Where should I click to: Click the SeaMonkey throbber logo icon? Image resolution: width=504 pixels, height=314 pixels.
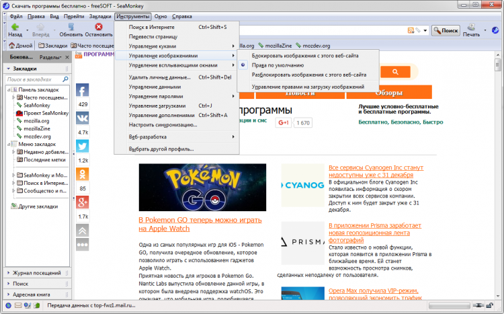click(x=495, y=30)
